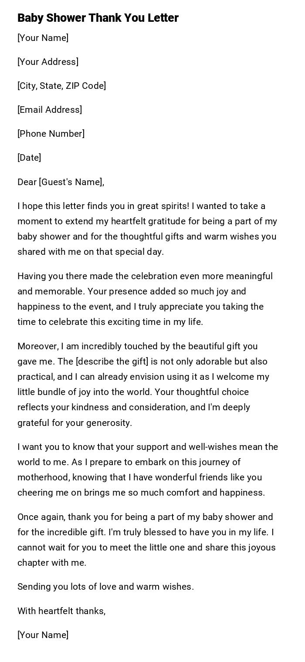
Task: Click the [Guest's Name] placeholder in the salutation
Action: [71, 182]
